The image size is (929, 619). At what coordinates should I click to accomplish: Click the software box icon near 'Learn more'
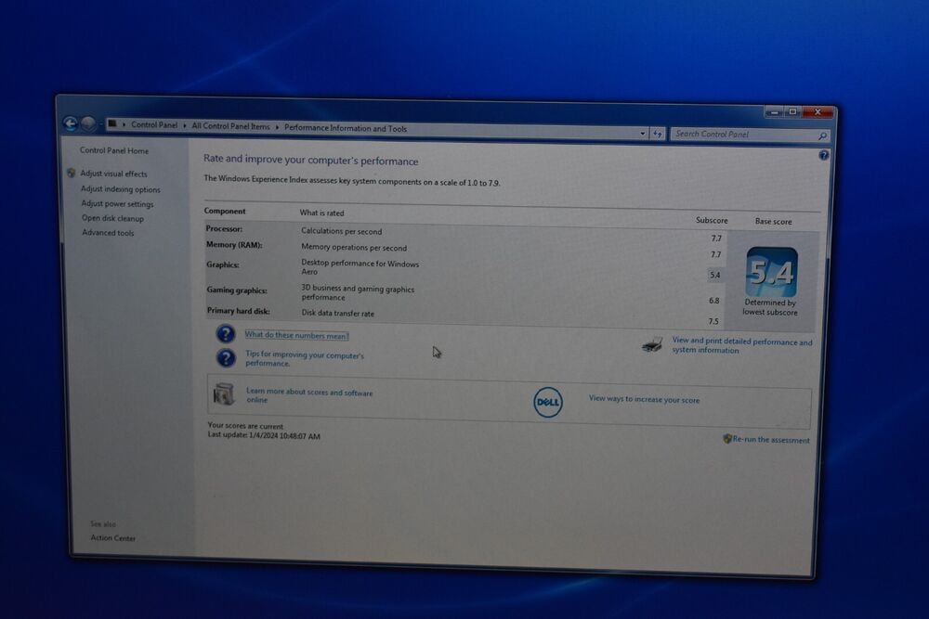pos(224,394)
